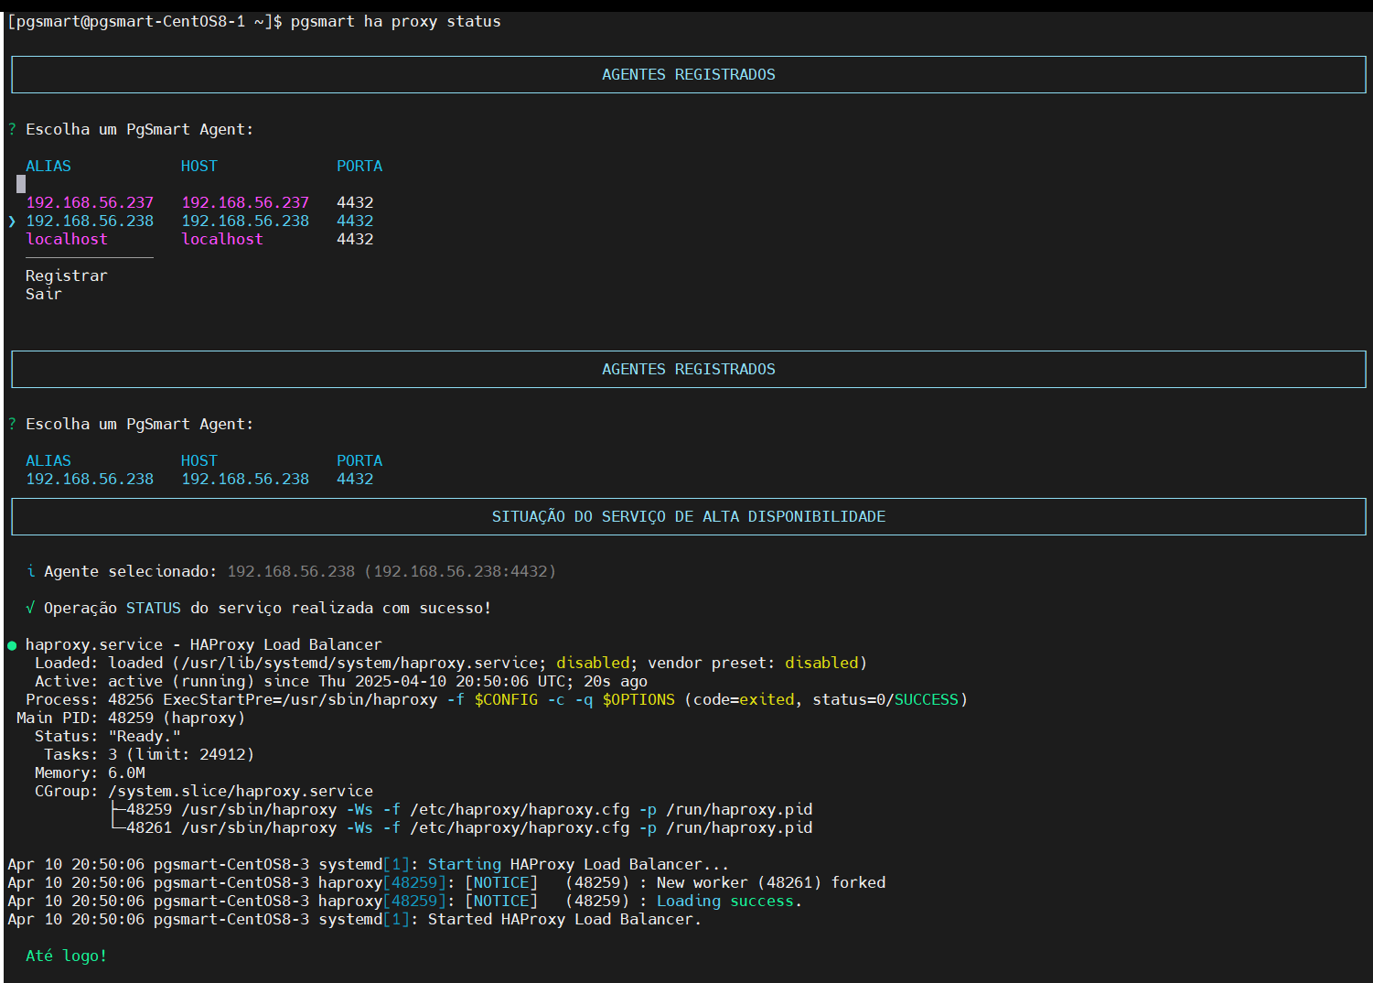Click the HOST column header in the first table
Viewport: 1373px width, 983px height.
pyautogui.click(x=199, y=166)
